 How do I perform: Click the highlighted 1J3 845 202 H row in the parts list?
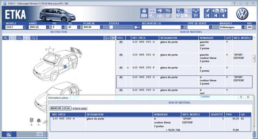pos(184,82)
